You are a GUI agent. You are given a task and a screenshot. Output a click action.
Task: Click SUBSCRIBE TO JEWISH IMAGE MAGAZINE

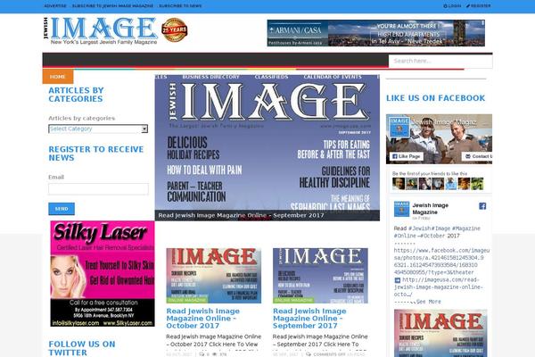click(x=112, y=6)
